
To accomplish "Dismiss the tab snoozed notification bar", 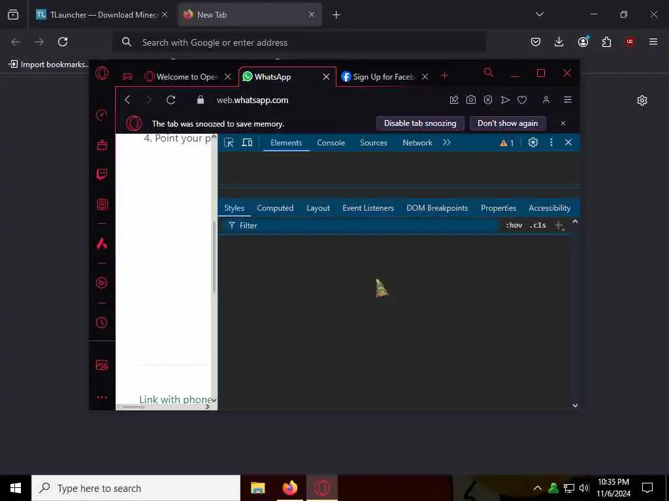I will [563, 123].
